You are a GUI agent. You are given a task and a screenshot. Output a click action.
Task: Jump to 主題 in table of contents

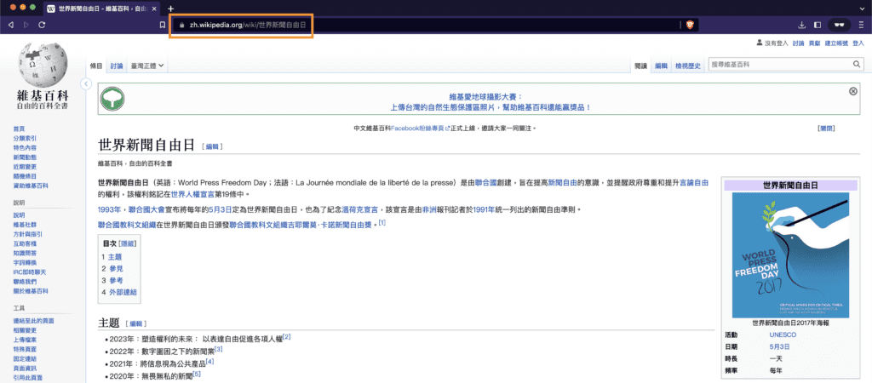coord(115,257)
